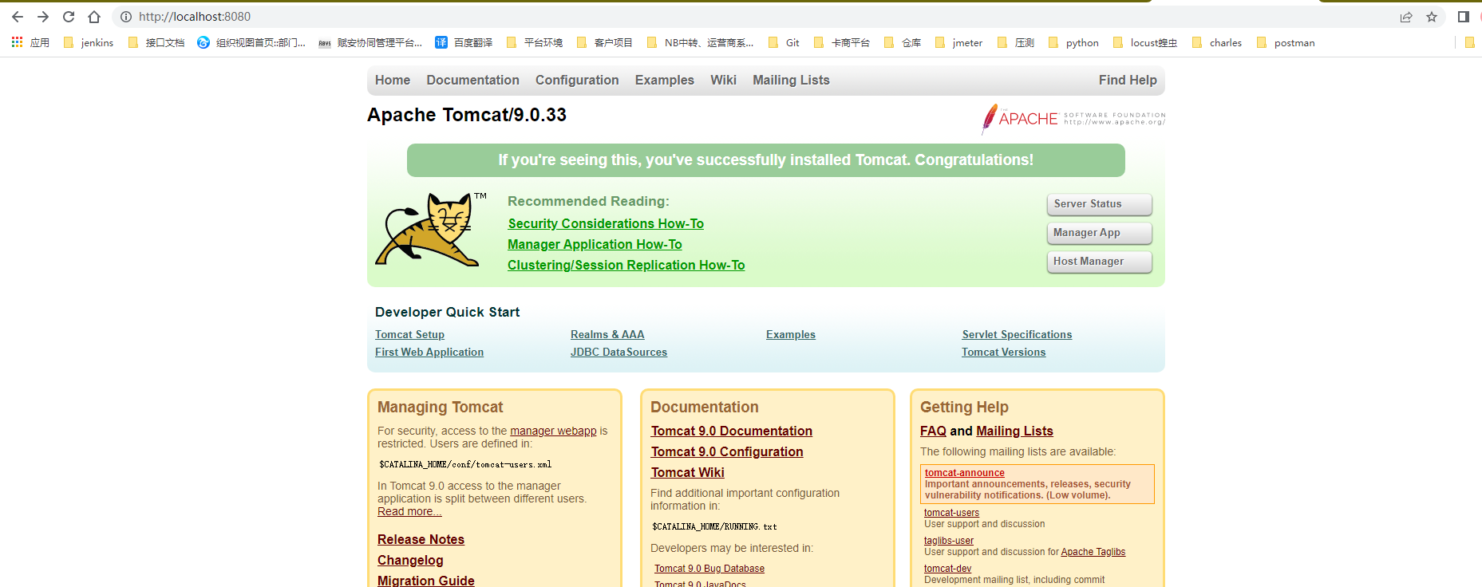Open the Apache Taglibs link
The height and width of the screenshot is (587, 1482).
click(1093, 552)
